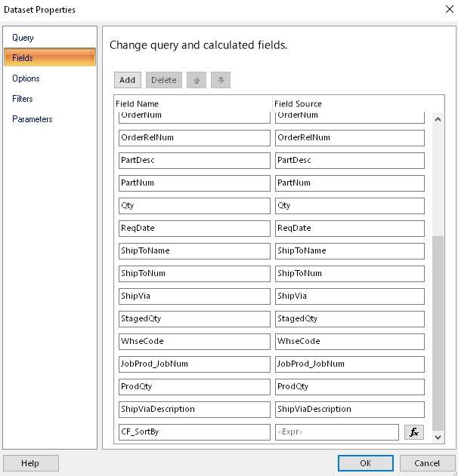This screenshot has height=476, width=458.
Task: Open expression editor for CF_SortBy field
Action: tap(414, 432)
